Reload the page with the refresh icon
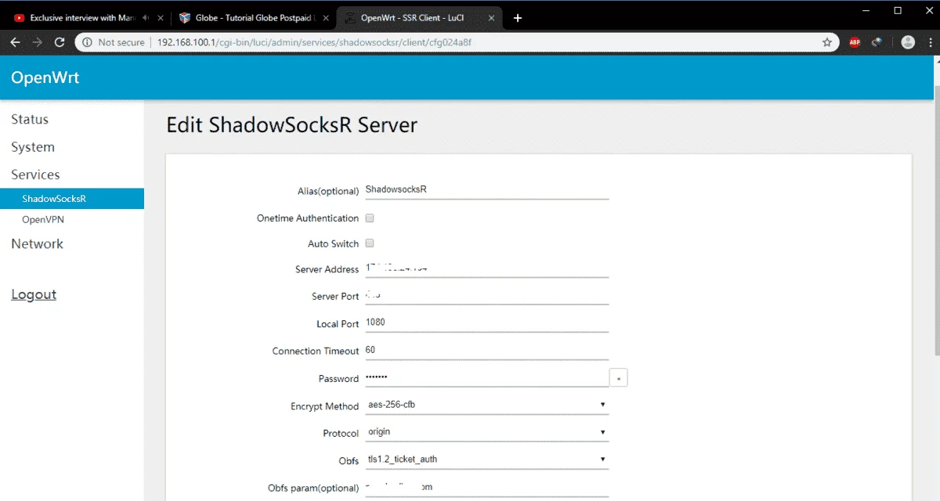This screenshot has width=940, height=501. [60, 42]
